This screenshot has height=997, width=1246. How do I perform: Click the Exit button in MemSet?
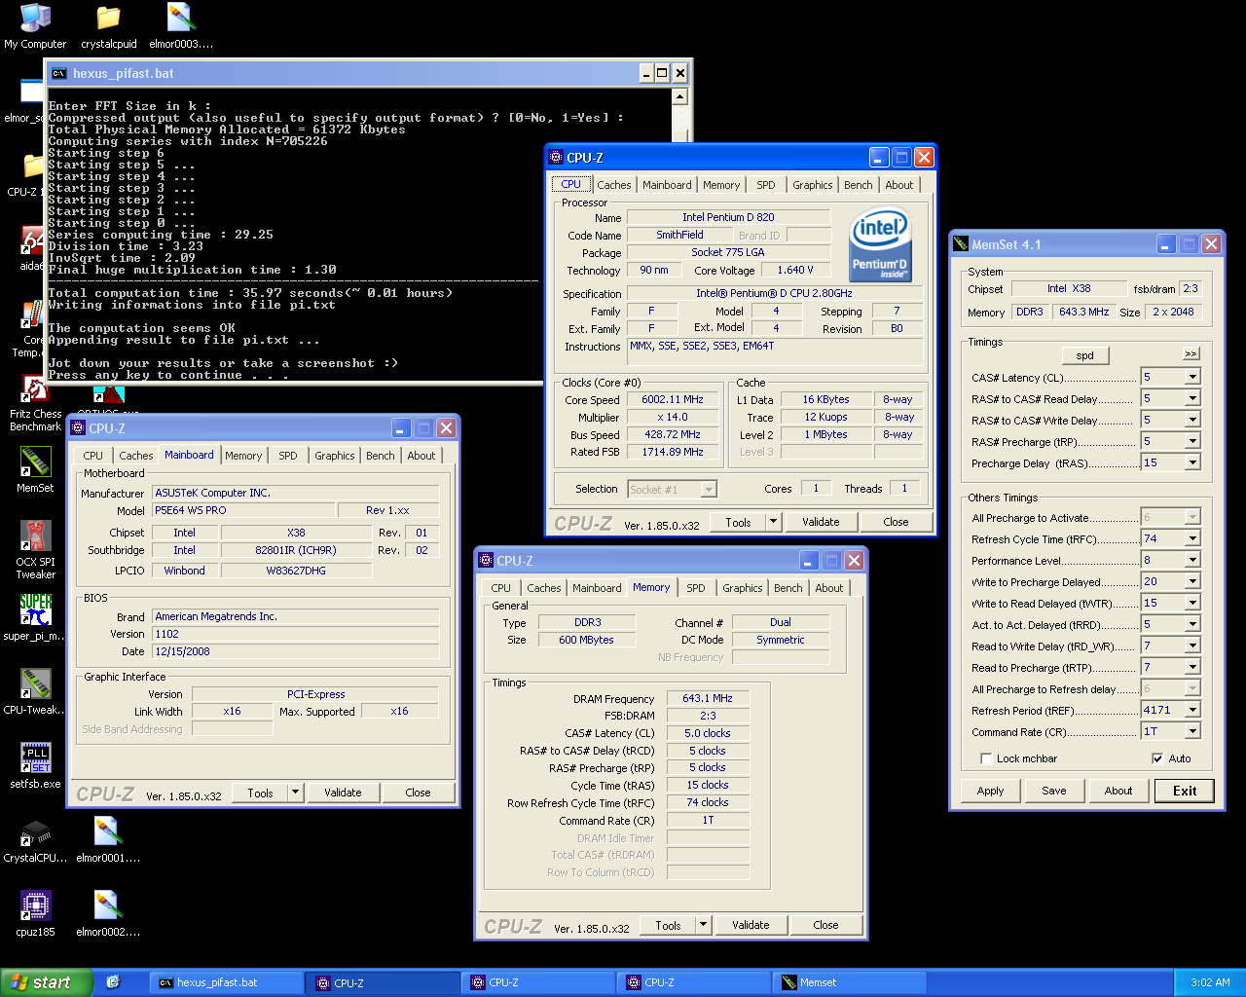tap(1185, 791)
